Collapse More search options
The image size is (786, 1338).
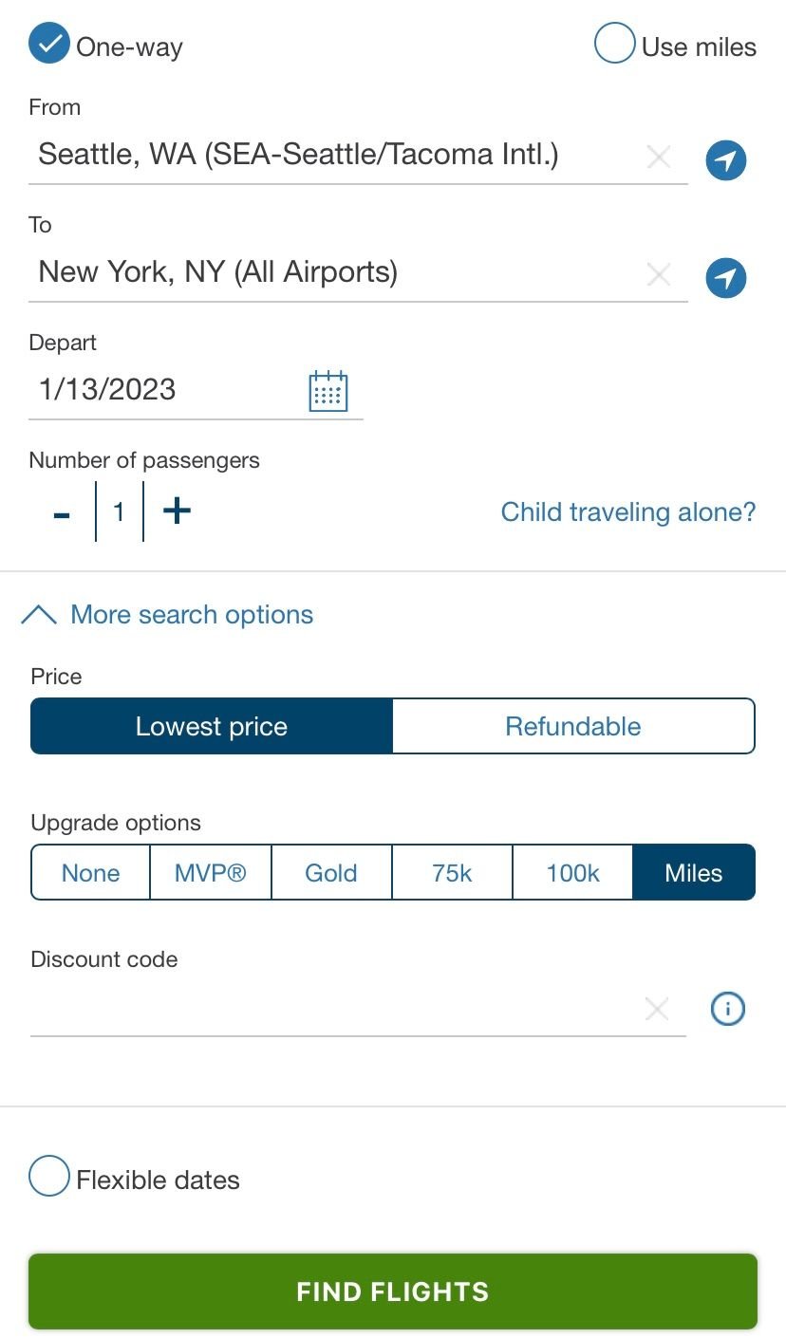[x=167, y=615]
